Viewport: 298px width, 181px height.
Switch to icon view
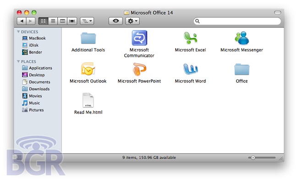click(44, 21)
